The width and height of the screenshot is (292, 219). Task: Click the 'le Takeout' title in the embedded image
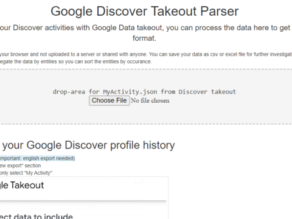(22, 185)
